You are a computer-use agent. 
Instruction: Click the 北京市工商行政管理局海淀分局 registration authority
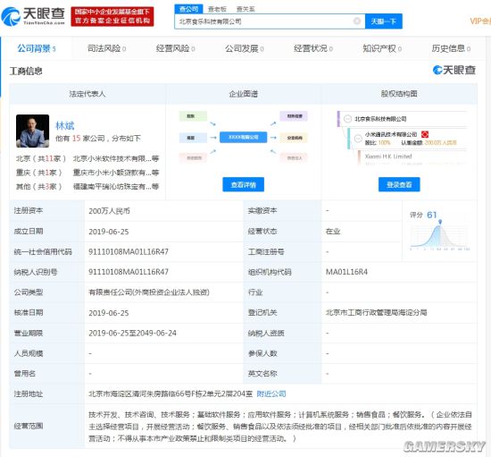point(377,313)
